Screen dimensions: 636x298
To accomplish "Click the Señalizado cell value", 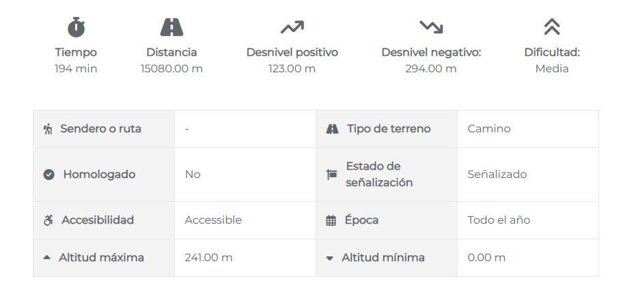I will pyautogui.click(x=497, y=175).
